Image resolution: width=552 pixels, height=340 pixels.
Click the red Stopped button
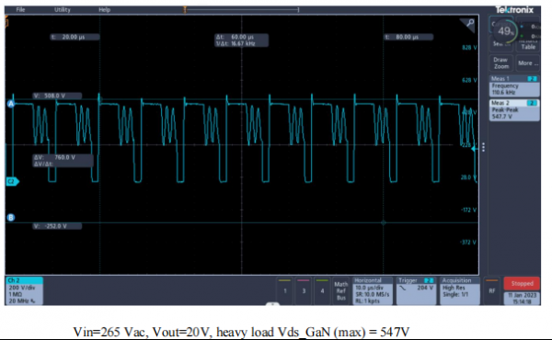point(522,283)
